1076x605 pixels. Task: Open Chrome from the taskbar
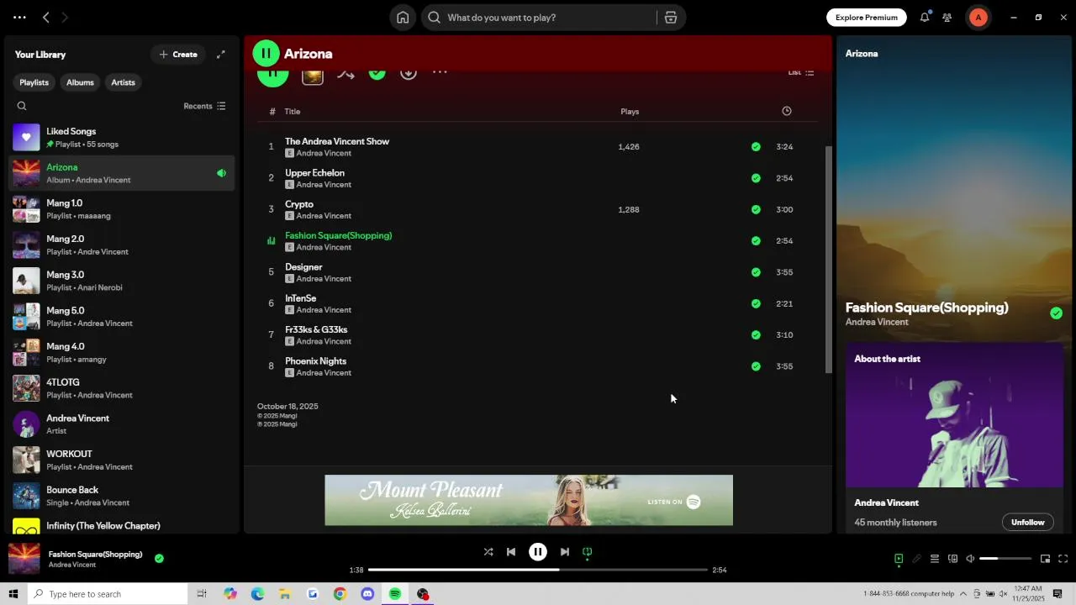click(x=340, y=594)
